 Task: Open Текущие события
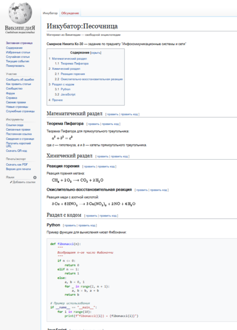18,61
